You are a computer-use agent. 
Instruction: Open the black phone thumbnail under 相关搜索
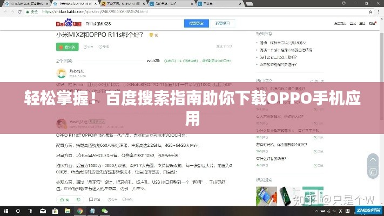point(289,196)
